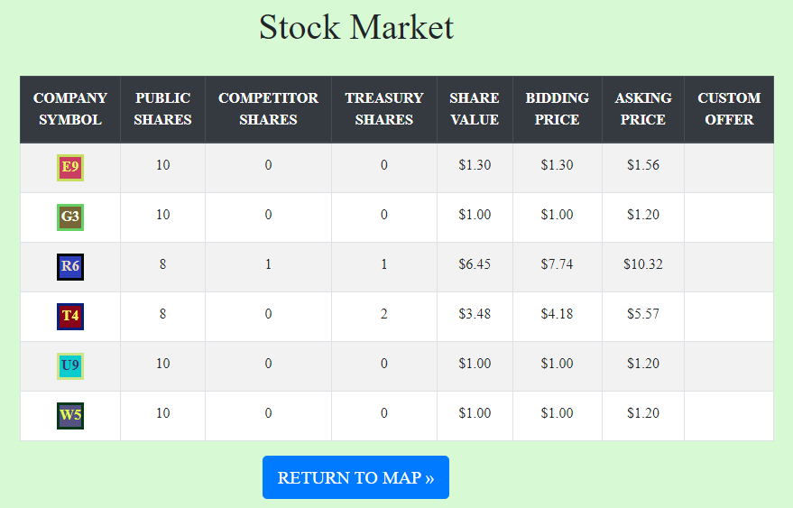
Task: Click the Treasury Shares column header
Action: pos(383,109)
